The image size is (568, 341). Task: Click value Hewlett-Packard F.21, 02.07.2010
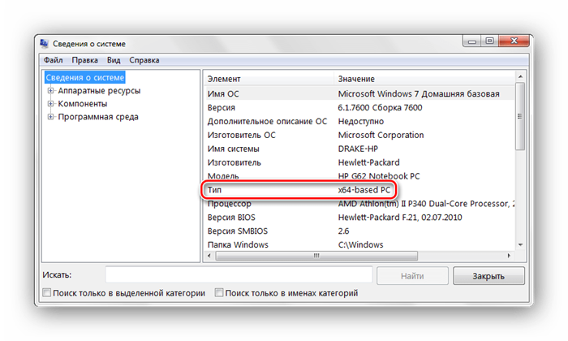point(399,218)
